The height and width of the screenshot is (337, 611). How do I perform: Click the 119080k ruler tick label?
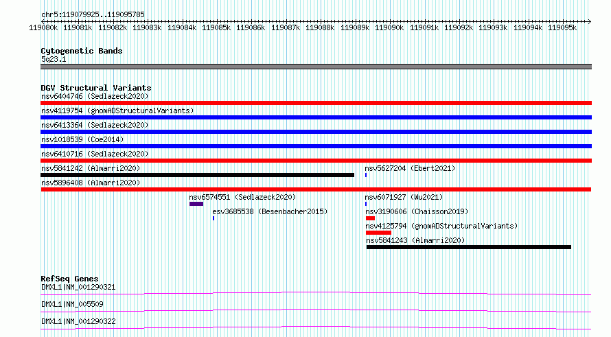tap(43, 27)
